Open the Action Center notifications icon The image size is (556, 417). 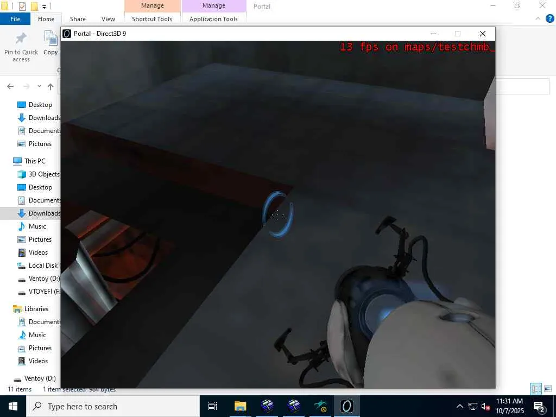click(539, 406)
